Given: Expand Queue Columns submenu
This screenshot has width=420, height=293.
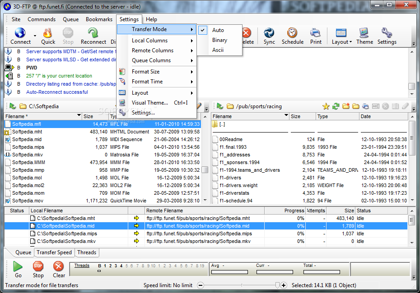Looking at the screenshot, I should pyautogui.click(x=157, y=60).
